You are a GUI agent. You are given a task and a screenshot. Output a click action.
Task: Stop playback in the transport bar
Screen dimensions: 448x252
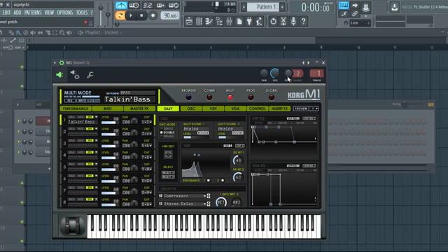pos(141,15)
